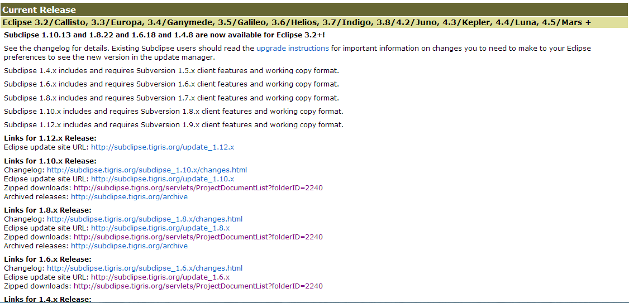Open the subclipse_1.8.x changes.html changelog link

coord(145,219)
